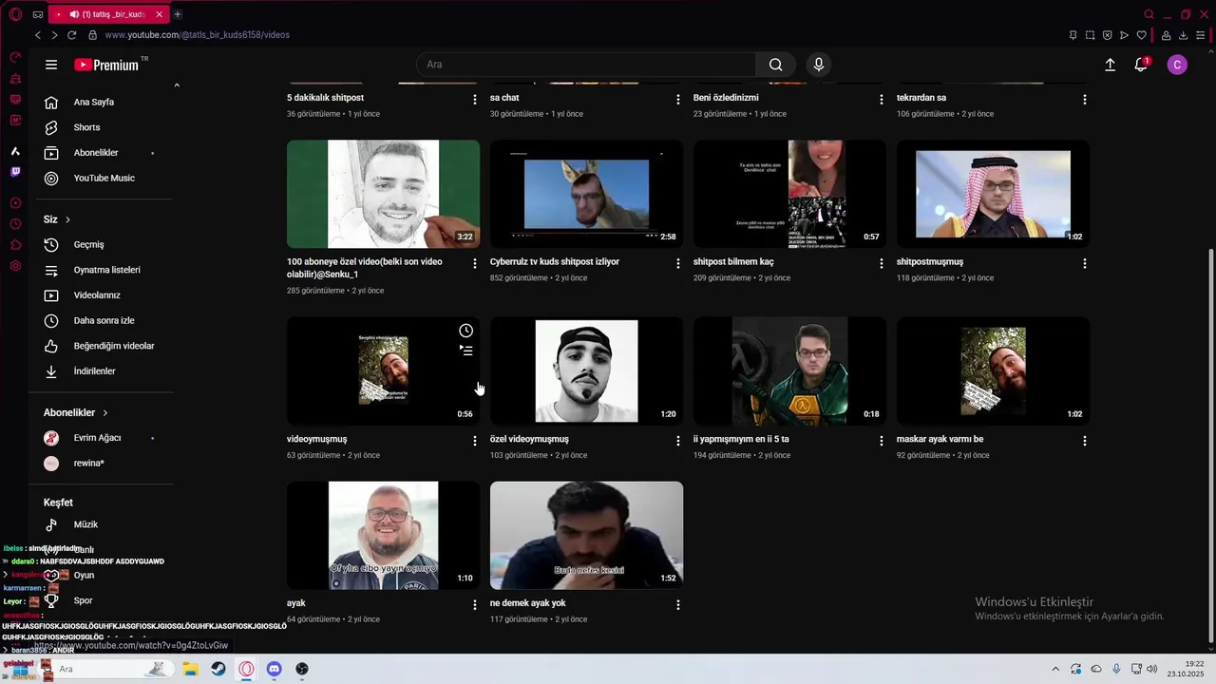Open OBS Studio from the taskbar
This screenshot has width=1216, height=684.
(302, 669)
